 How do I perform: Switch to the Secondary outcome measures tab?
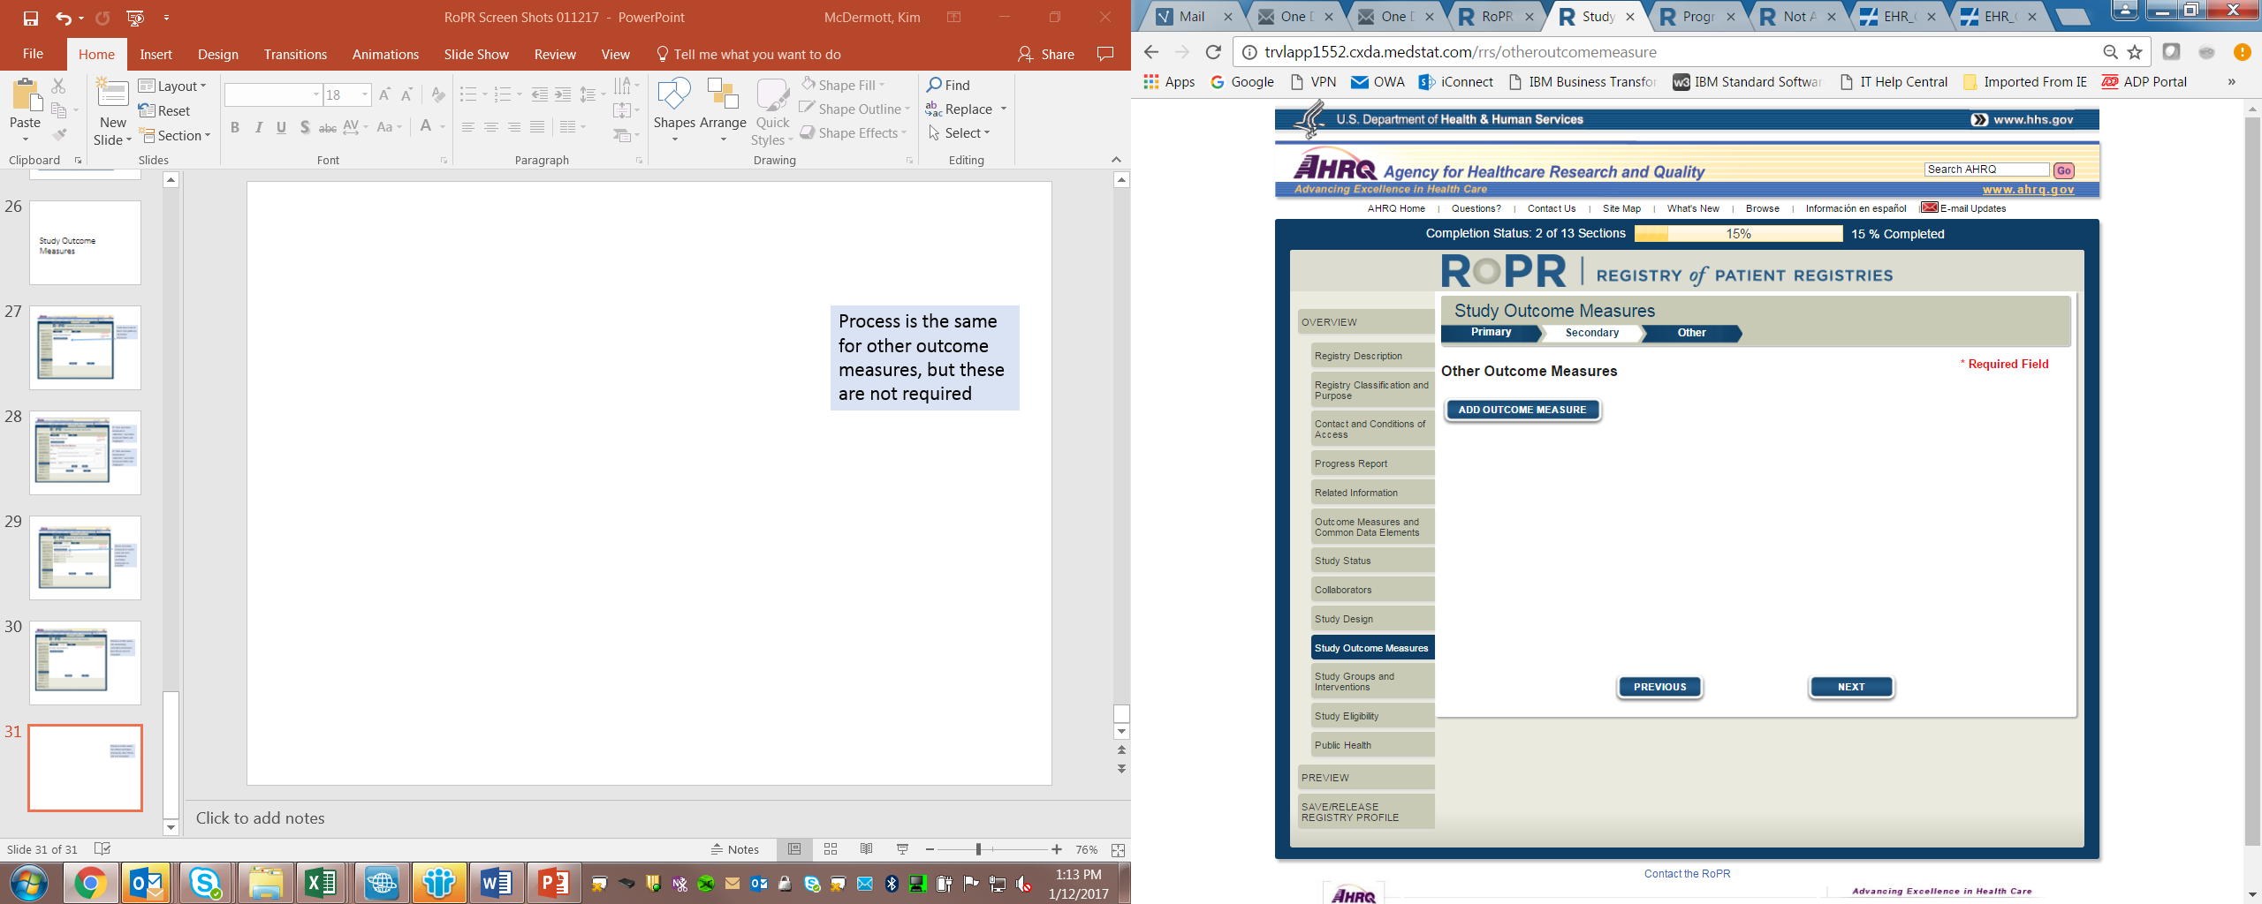point(1591,333)
